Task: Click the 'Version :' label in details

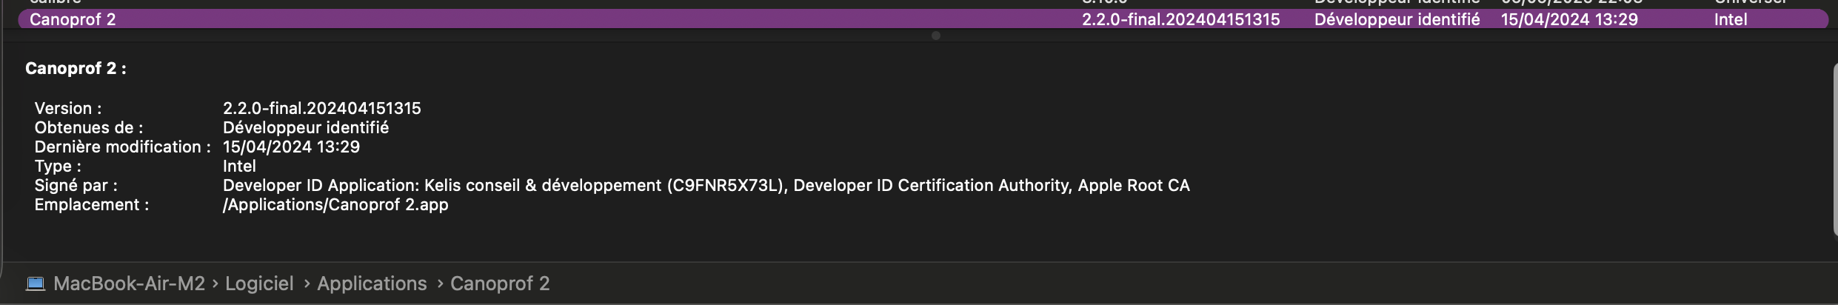Action: click(68, 108)
